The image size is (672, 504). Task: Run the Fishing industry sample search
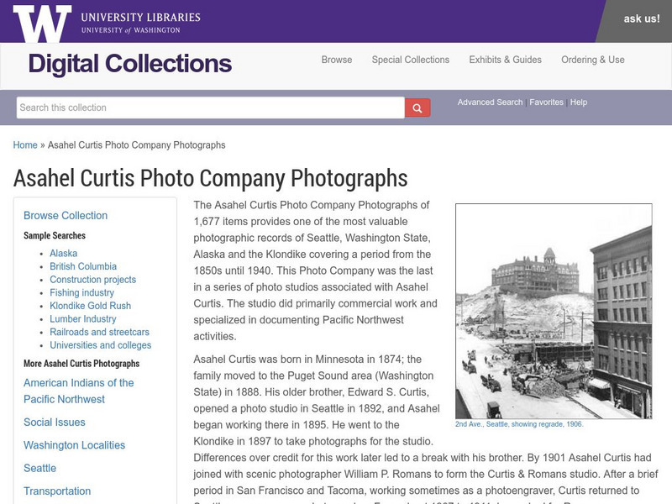click(81, 292)
